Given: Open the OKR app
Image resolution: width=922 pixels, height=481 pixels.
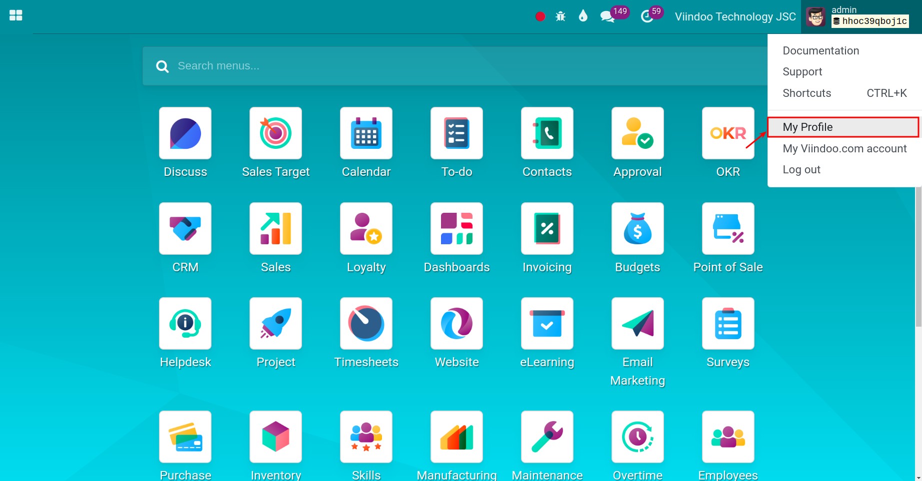Looking at the screenshot, I should 728,133.
